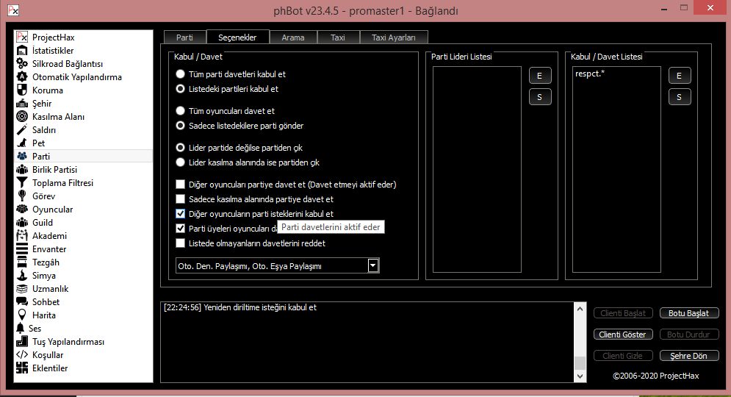Screen dimensions: 731x397
Task: Uncheck 'Diğer oyuncuların parti isteklerini kabul et'
Action: (181, 214)
